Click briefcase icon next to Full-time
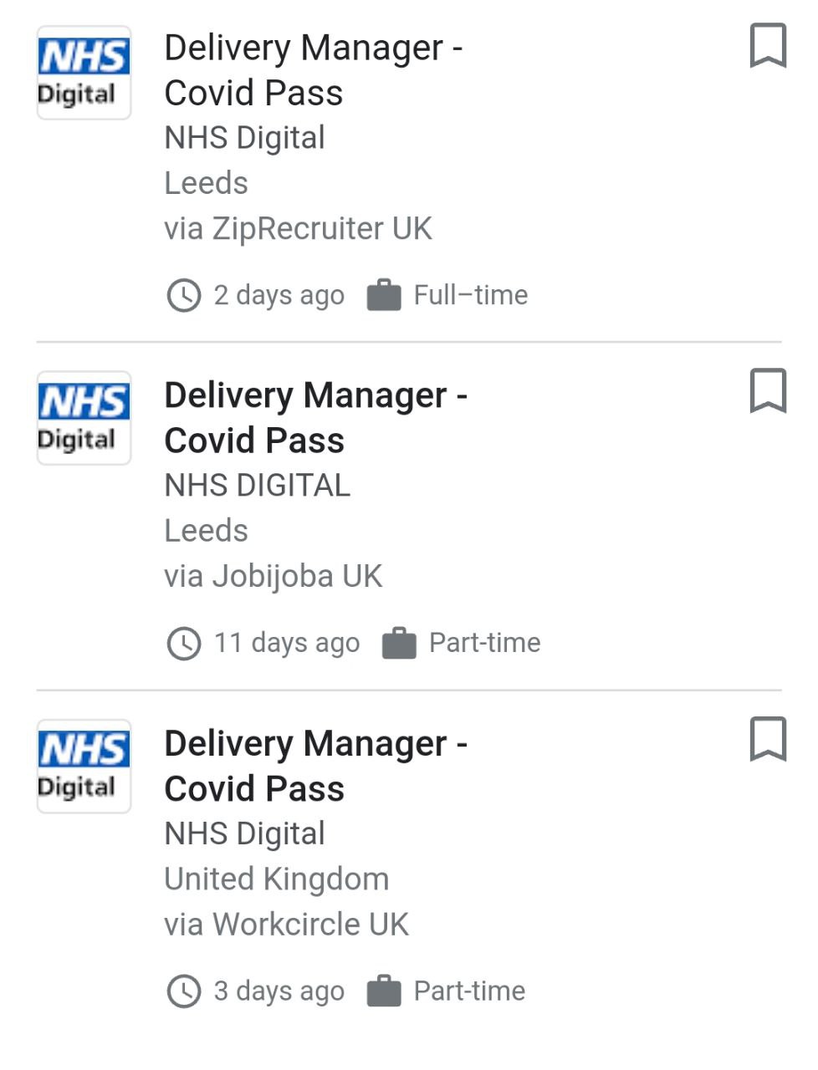818x1070 pixels. pyautogui.click(x=384, y=295)
